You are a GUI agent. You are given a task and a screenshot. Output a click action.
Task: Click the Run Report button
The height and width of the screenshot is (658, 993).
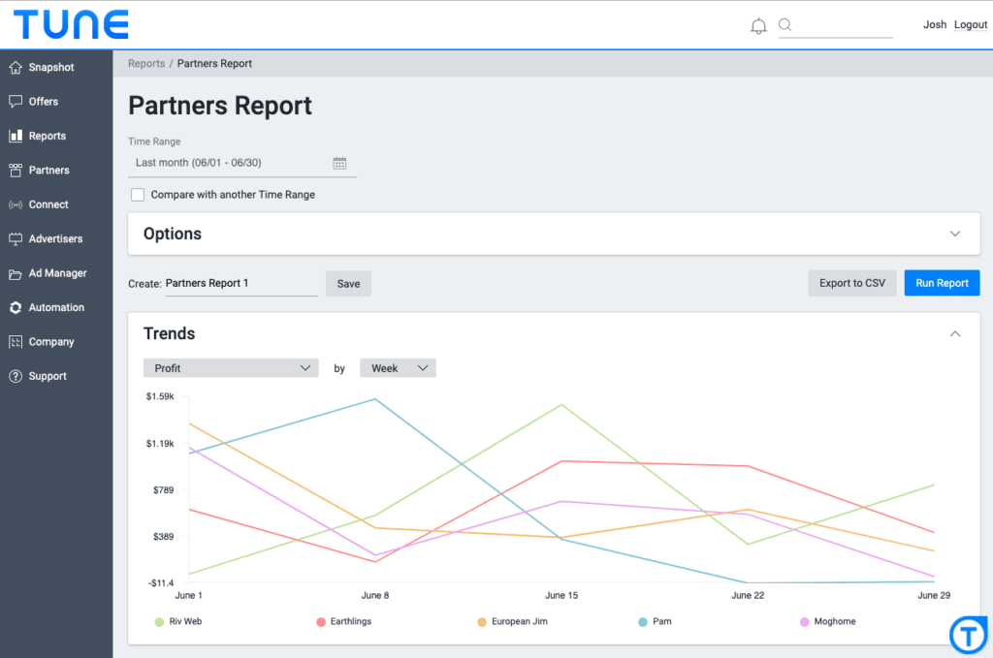pyautogui.click(x=941, y=282)
